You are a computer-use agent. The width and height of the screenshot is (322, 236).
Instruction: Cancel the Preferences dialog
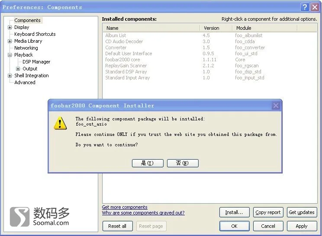click(268, 226)
